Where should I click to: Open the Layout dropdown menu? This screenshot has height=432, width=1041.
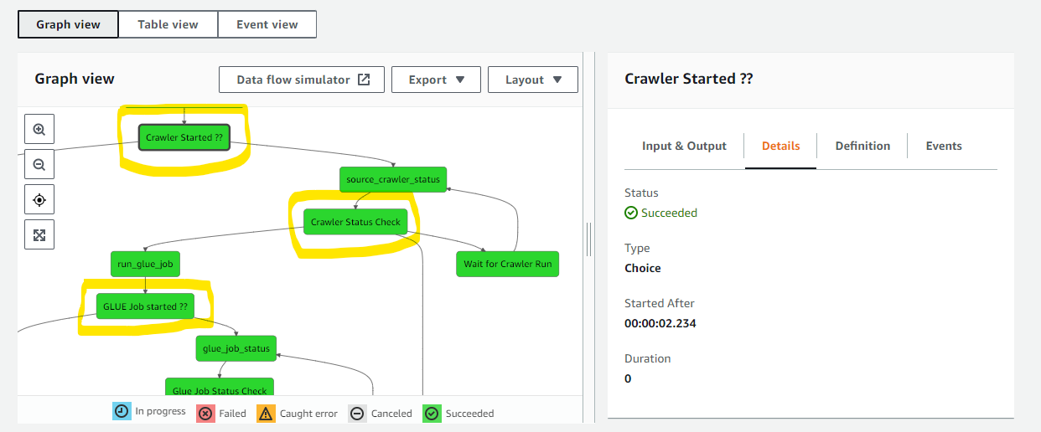click(533, 80)
